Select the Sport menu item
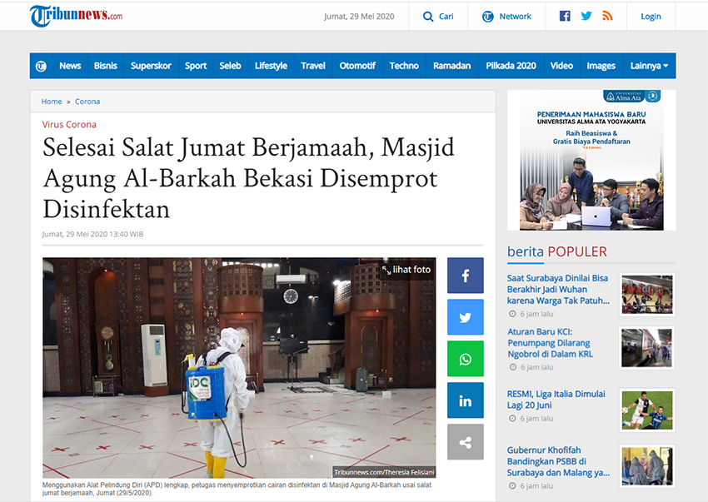This screenshot has width=708, height=502. tap(196, 66)
